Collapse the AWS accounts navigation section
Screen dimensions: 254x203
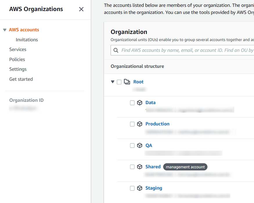5,30
